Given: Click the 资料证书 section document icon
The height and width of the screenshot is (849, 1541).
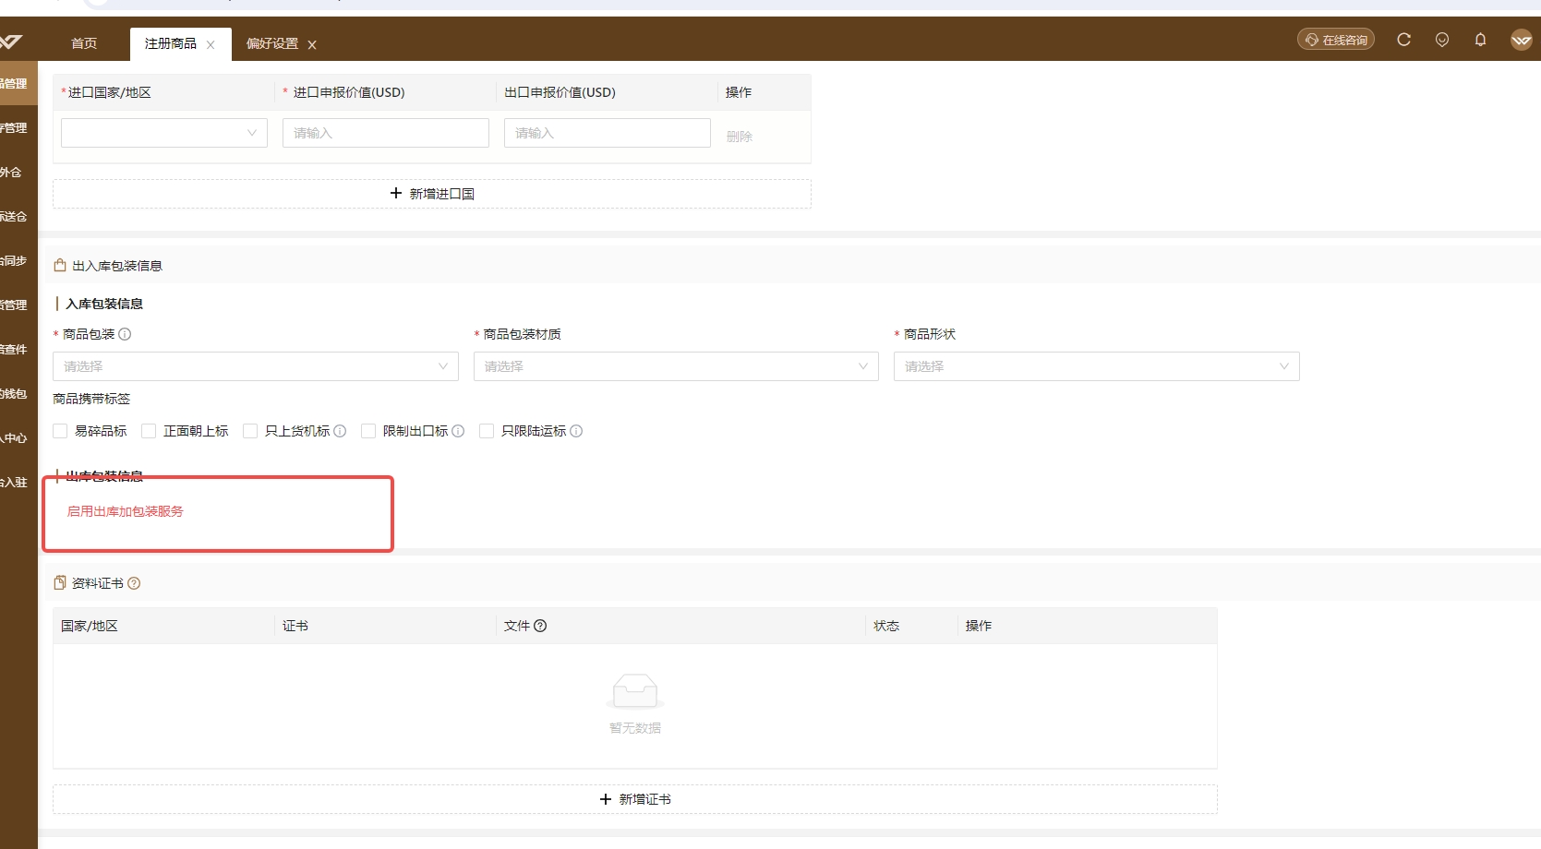Looking at the screenshot, I should 60,583.
